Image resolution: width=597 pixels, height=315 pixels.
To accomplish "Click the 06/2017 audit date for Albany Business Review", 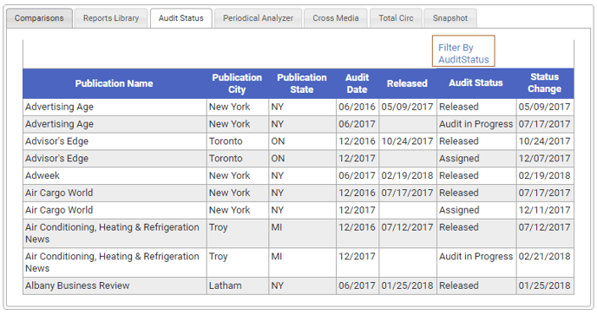I will click(358, 285).
